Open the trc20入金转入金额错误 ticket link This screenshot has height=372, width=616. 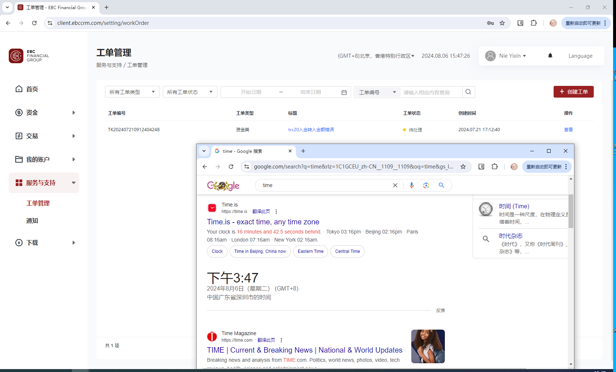[311, 130]
